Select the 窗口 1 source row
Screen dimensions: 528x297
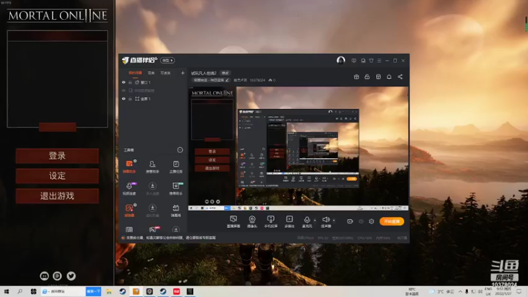click(x=153, y=82)
